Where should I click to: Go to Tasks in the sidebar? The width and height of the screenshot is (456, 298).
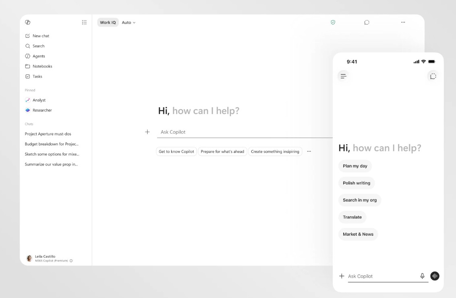pos(37,77)
